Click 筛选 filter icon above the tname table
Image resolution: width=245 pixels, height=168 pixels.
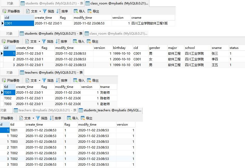tap(45, 80)
